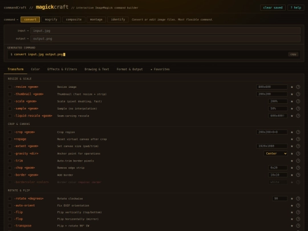Check the -sample option

tap(10, 108)
